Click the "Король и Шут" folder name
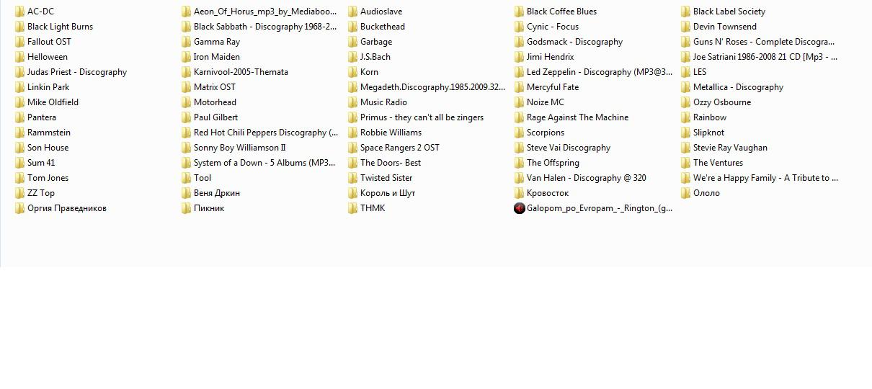This screenshot has height=389, width=872. pos(388,193)
